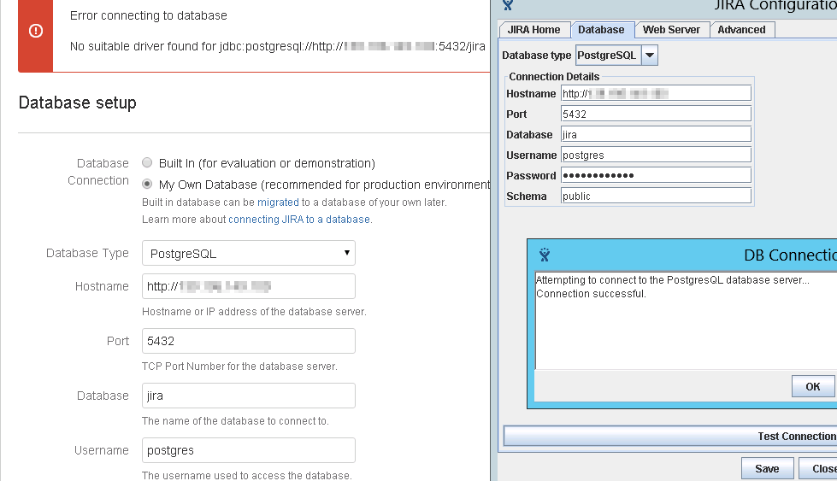This screenshot has width=837, height=481.
Task: Open connecting JIRA to a database link
Action: pyautogui.click(x=299, y=220)
